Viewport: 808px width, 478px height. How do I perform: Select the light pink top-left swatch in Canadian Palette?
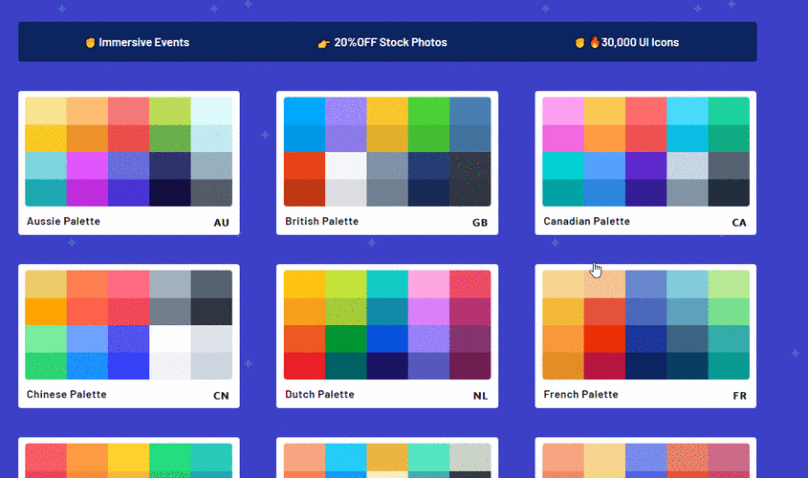[x=563, y=111]
